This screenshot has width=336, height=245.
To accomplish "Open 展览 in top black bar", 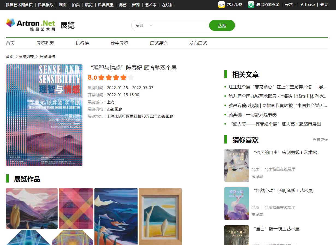I will (x=89, y=5).
